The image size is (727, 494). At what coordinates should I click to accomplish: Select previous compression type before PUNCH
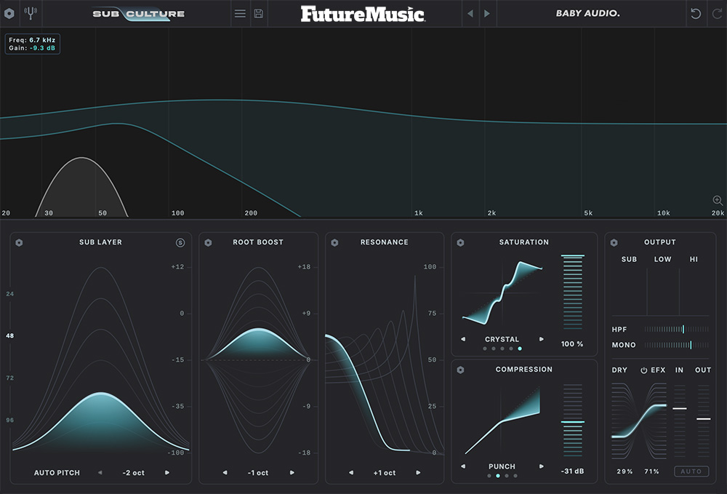[462, 466]
